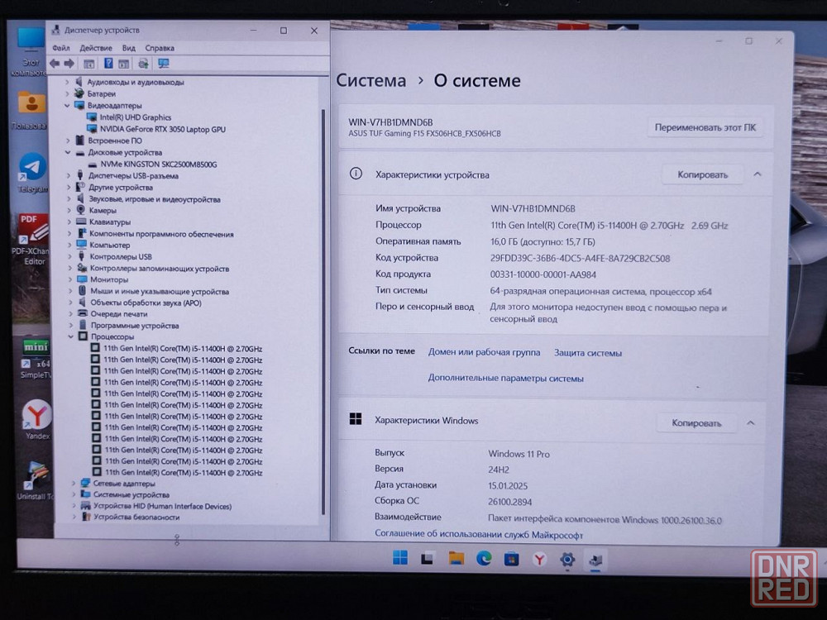Select 'Контроллеры USB' tree item
This screenshot has height=620, width=827.
pyautogui.click(x=120, y=257)
